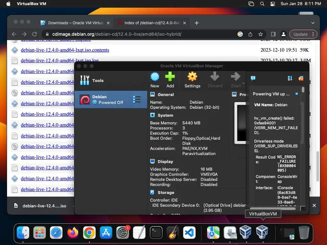Click the Add machine green plus icon
Screen dimensions: 327x245
point(170,77)
